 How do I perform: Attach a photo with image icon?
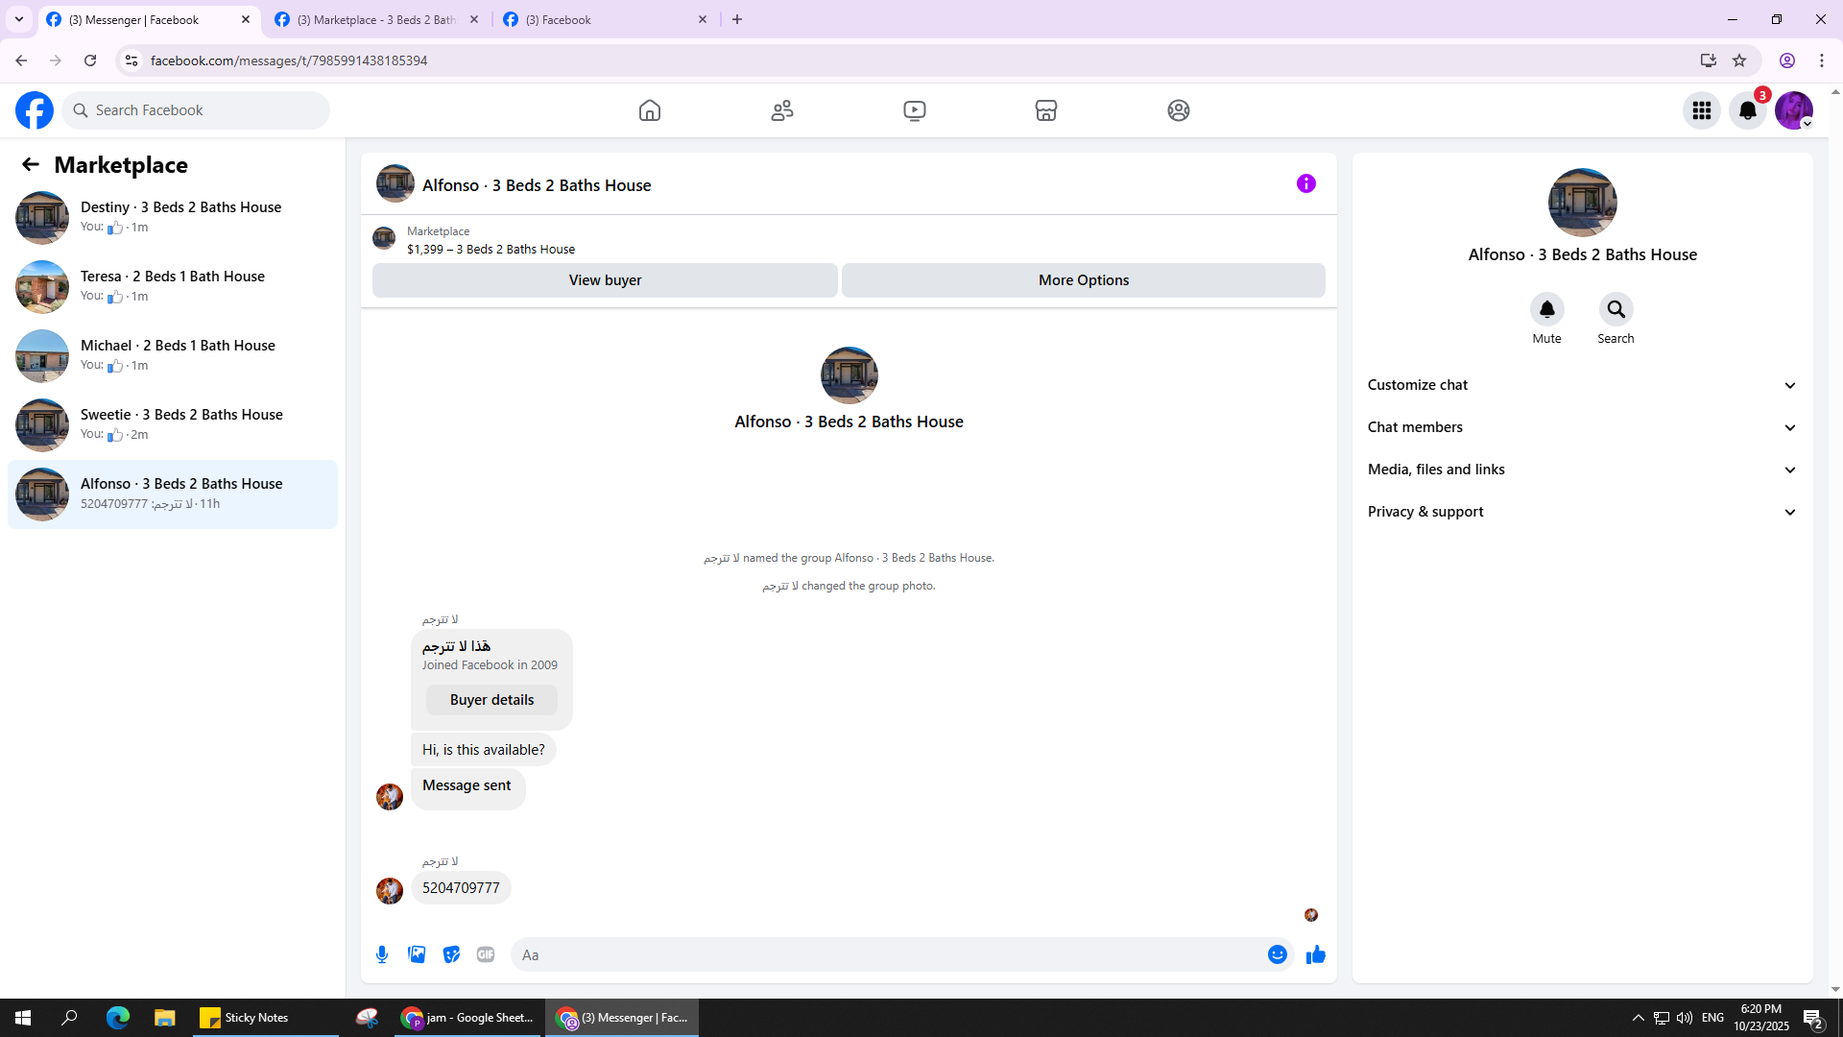coord(417,954)
